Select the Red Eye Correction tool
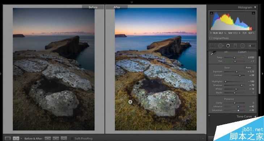This screenshot has width=264, height=141. (228, 46)
